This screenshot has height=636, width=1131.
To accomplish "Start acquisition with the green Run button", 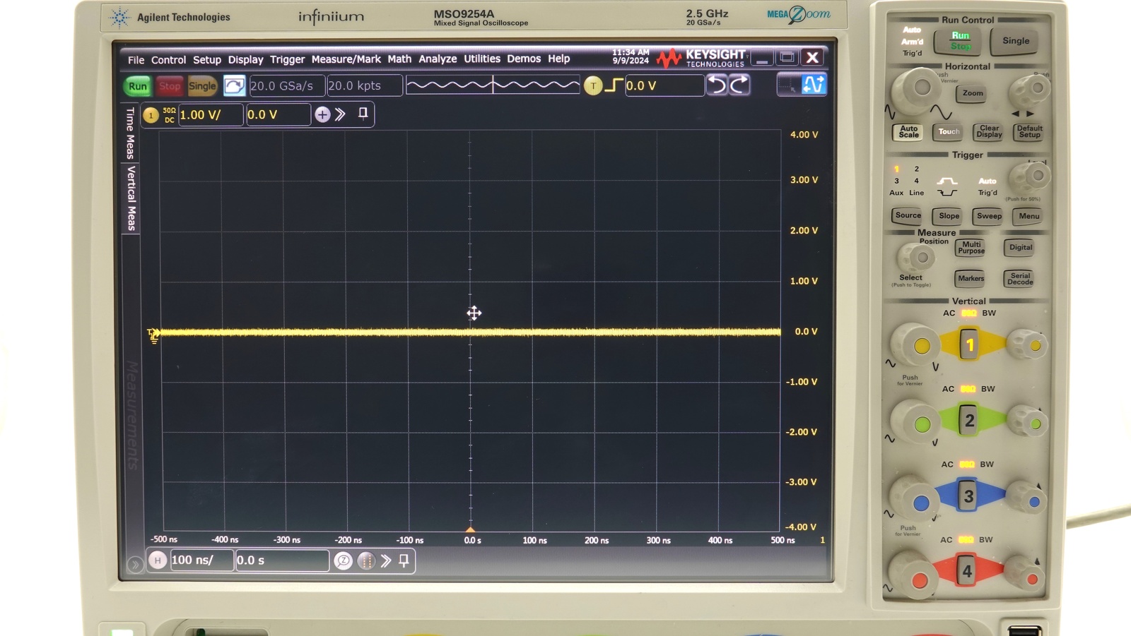I will 138,86.
